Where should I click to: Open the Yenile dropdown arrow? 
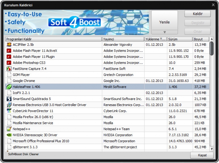[x=164, y=32]
